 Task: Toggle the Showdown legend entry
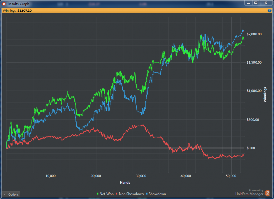(158, 194)
